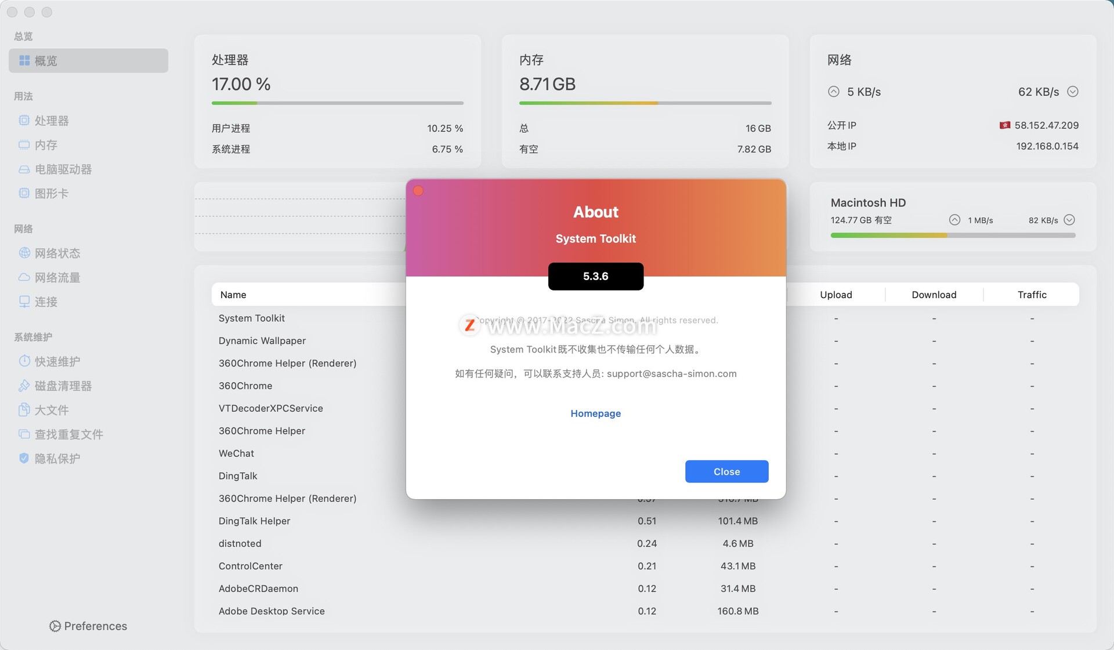Viewport: 1114px width, 650px height.
Task: Click the Macintosh HD write arrow icon beside 1 MB/s
Action: 954,220
